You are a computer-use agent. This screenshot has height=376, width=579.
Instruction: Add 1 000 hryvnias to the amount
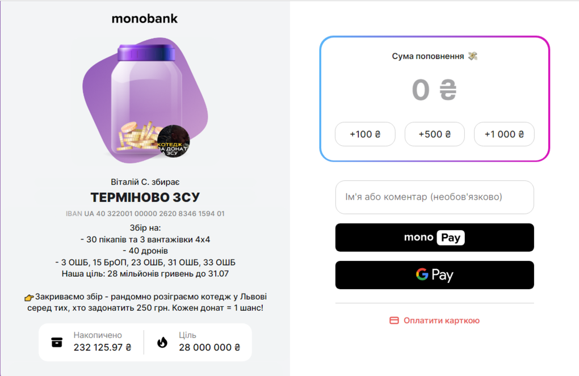pyautogui.click(x=504, y=134)
